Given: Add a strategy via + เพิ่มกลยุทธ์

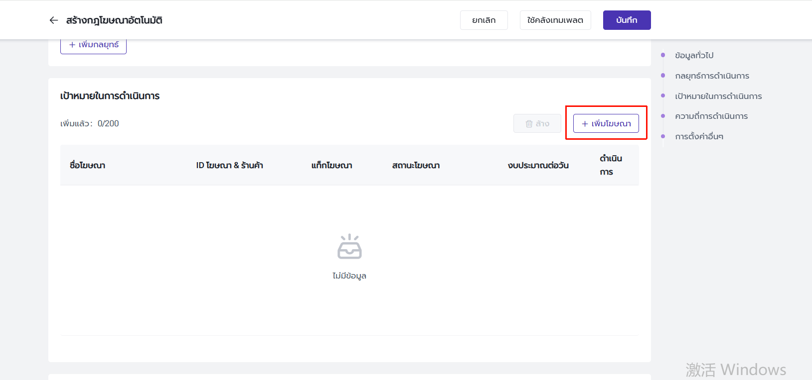Looking at the screenshot, I should tap(93, 45).
